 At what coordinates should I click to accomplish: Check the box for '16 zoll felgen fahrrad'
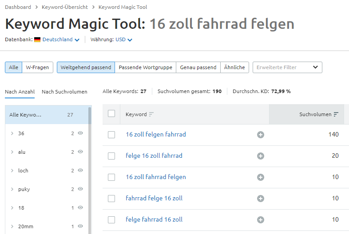point(111,135)
